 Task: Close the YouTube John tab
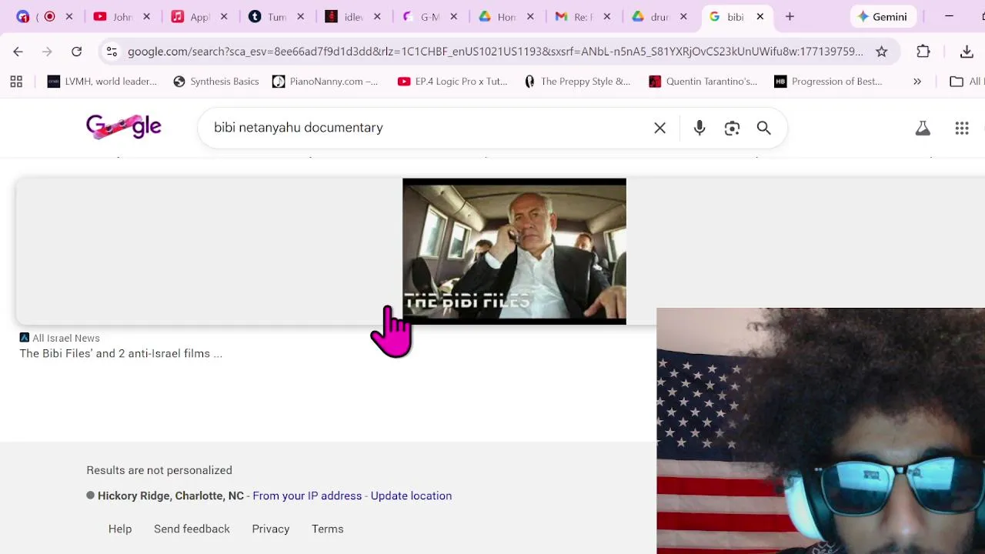(x=147, y=16)
